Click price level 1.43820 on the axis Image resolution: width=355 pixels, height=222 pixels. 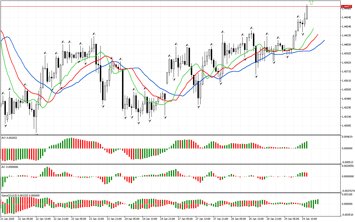(x=347, y=63)
